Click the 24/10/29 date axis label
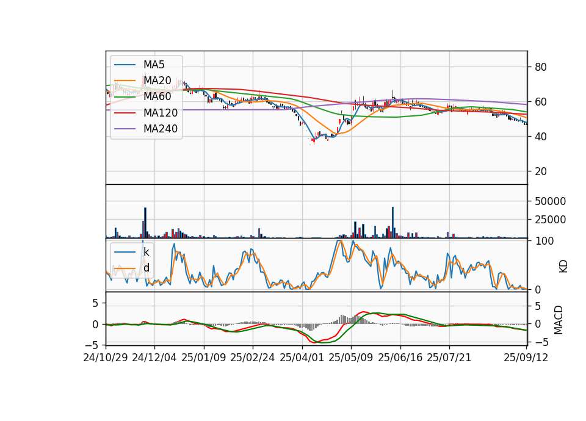This screenshot has height=421, width=586. click(106, 358)
